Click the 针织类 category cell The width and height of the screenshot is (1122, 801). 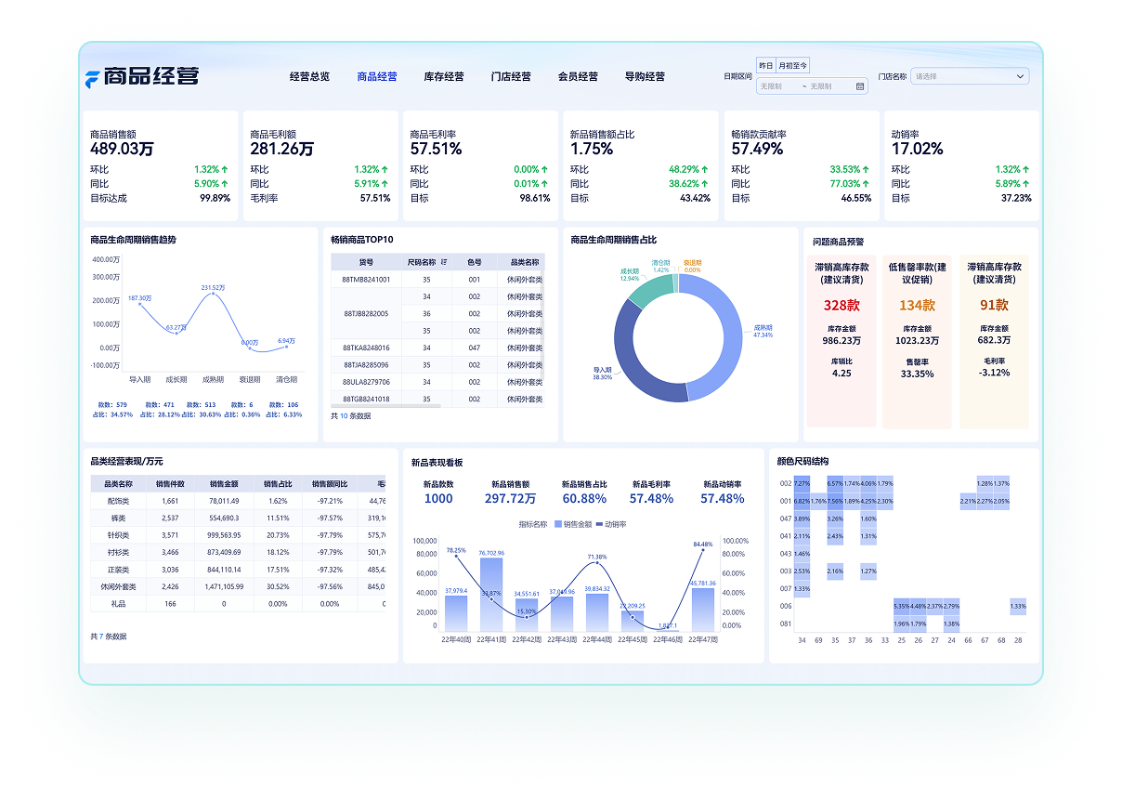click(x=118, y=535)
